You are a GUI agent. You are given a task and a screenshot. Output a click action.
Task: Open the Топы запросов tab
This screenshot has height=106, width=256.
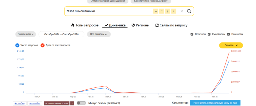(85, 25)
